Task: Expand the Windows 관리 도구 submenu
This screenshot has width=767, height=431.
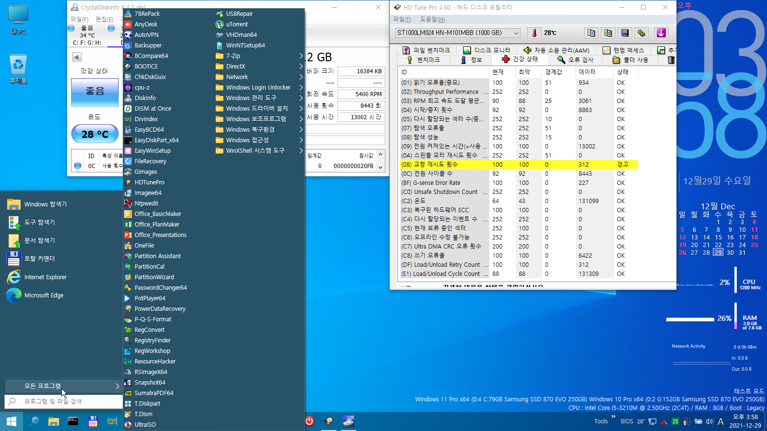Action: point(259,98)
